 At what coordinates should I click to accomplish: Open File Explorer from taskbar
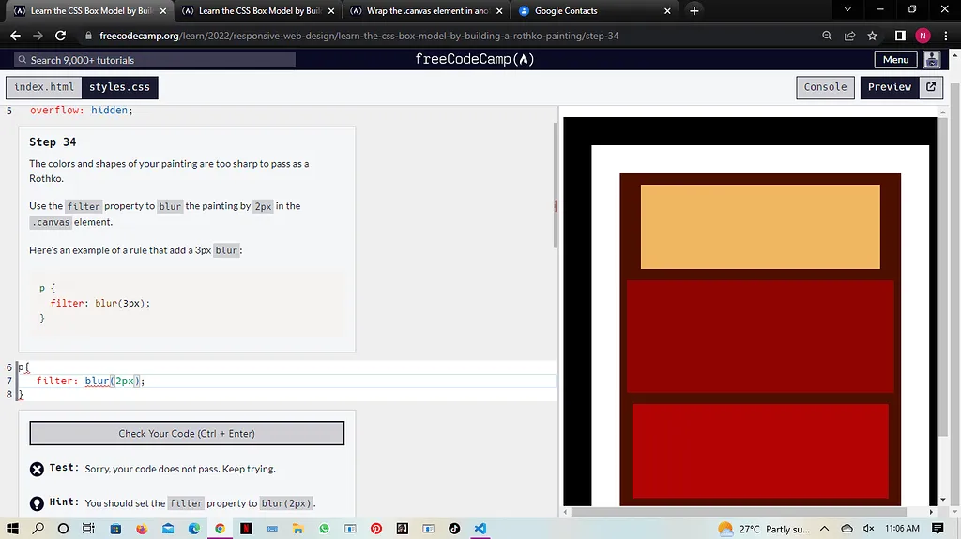[297, 528]
